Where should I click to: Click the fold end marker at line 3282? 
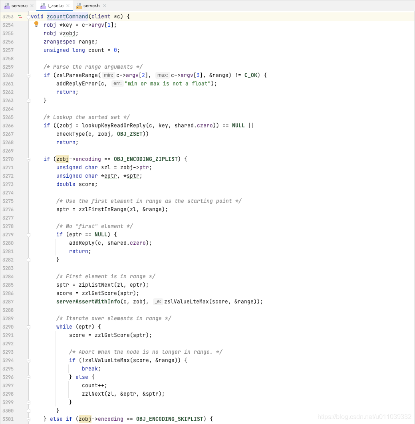28,260
